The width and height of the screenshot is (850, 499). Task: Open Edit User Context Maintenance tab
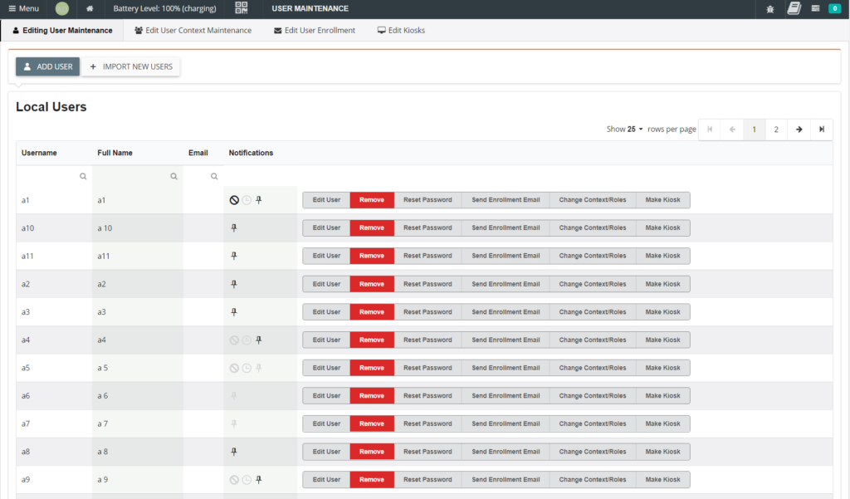193,31
